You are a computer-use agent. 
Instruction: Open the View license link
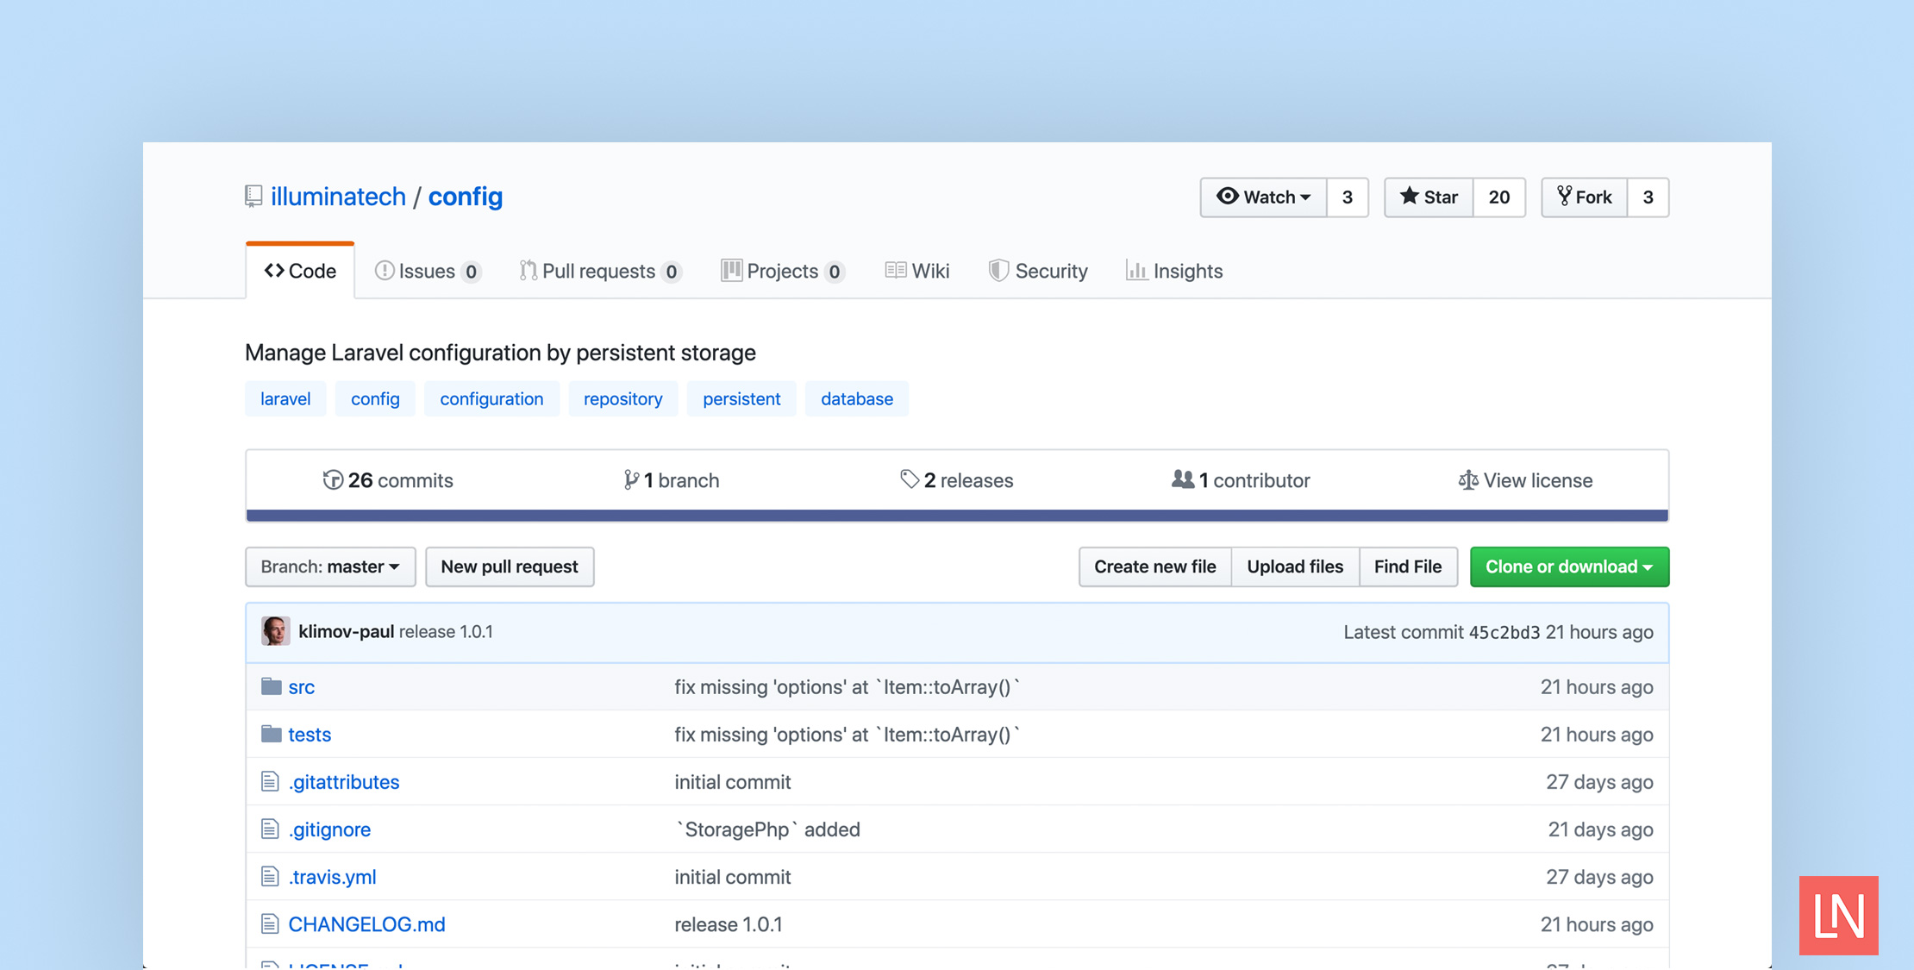pyautogui.click(x=1525, y=480)
